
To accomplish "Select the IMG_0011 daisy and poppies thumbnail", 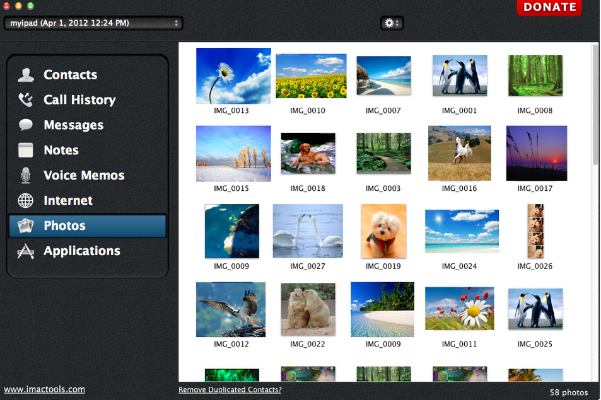I will (x=460, y=309).
